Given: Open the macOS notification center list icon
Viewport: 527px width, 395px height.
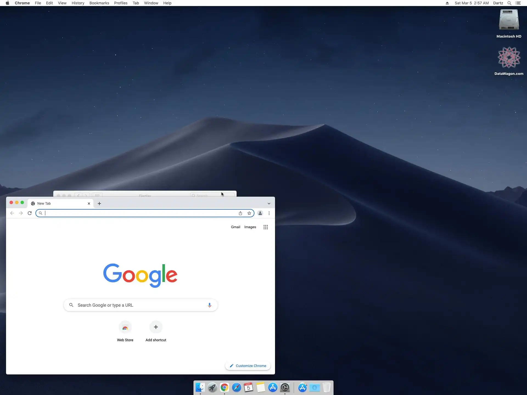Looking at the screenshot, I should click(x=518, y=3).
